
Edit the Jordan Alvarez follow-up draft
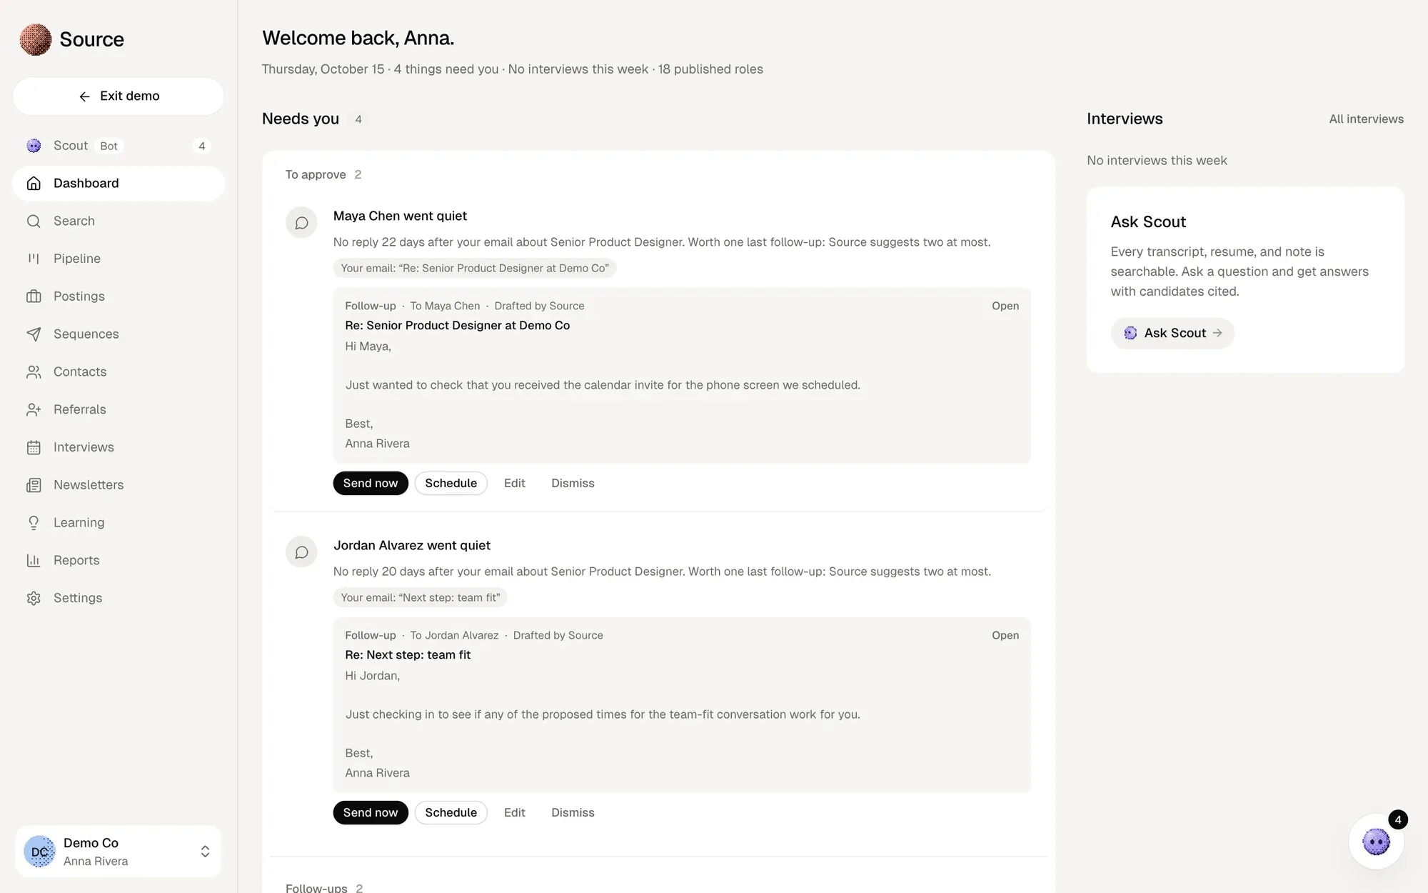(514, 812)
